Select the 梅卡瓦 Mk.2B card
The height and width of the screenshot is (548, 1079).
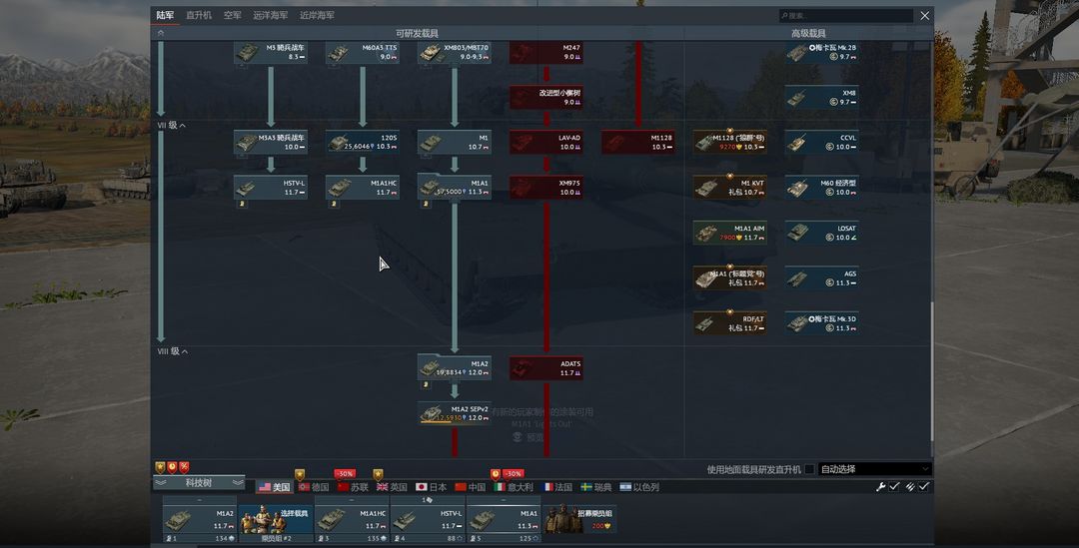pos(821,52)
